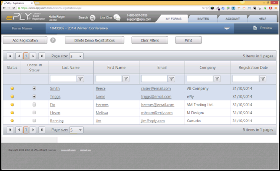The image size is (280, 171).
Task: Open the top Page size dropdown
Action: pyautogui.click(x=76, y=56)
